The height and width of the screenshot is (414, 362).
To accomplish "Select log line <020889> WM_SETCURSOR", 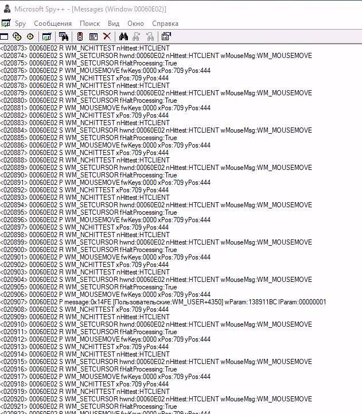I will pos(156,168).
